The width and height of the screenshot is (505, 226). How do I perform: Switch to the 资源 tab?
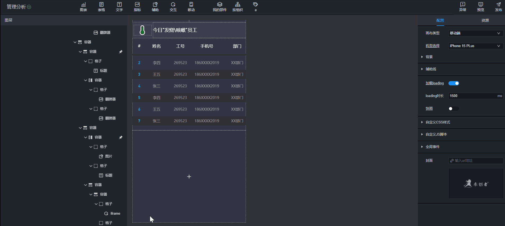(485, 20)
